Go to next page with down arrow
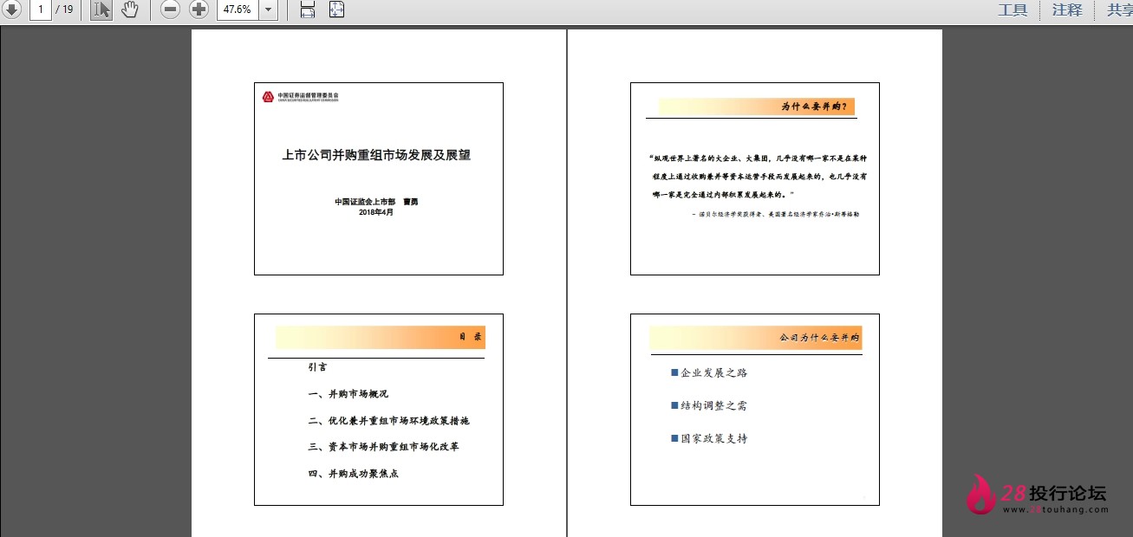The image size is (1133, 537). pos(11,10)
